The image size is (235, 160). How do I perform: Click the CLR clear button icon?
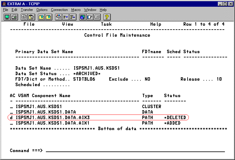point(97,17)
